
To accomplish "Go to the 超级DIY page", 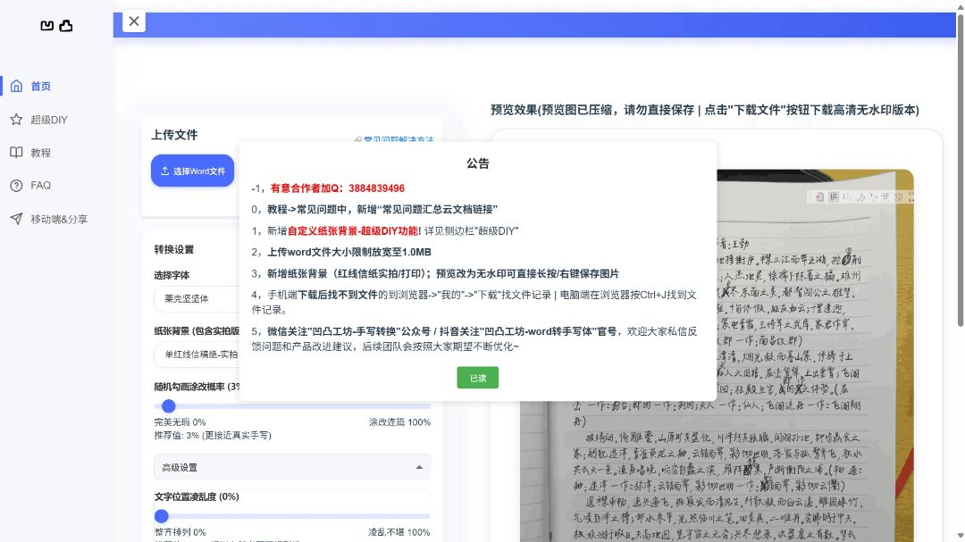I will pos(49,120).
